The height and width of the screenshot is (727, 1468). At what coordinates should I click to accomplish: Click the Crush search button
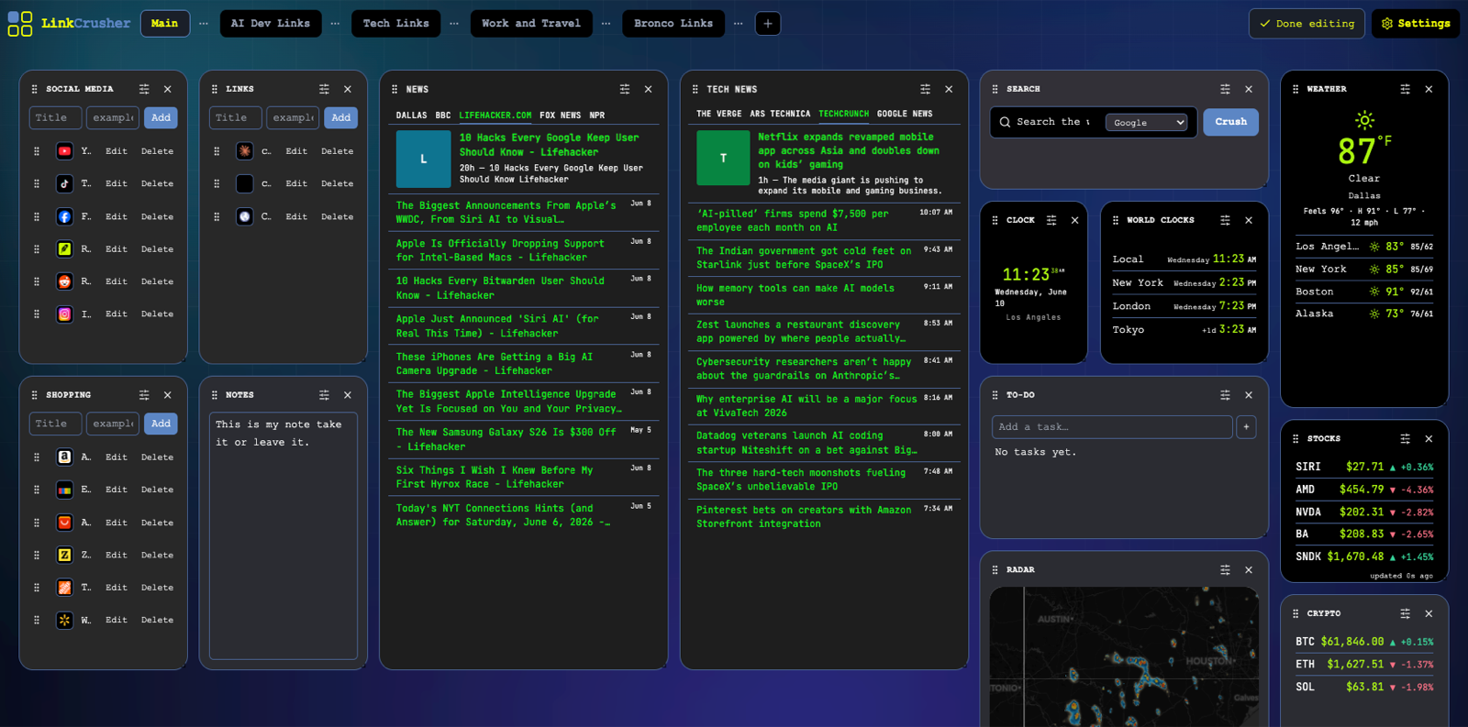click(1230, 122)
